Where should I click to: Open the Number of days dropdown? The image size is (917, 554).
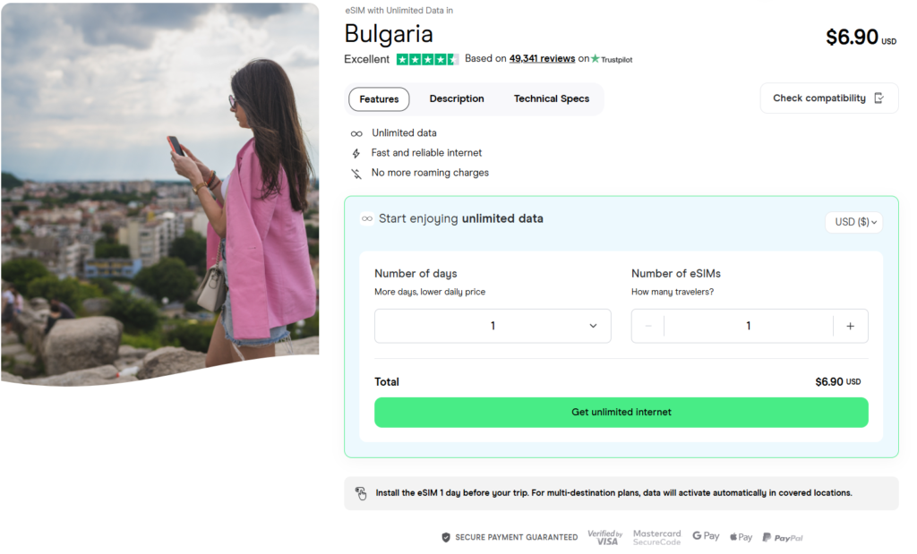493,326
